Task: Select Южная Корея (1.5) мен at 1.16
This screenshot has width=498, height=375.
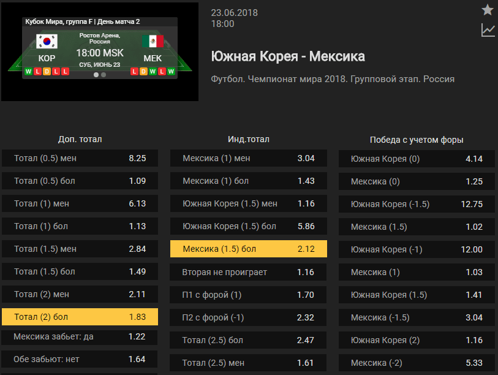Action: (249, 203)
